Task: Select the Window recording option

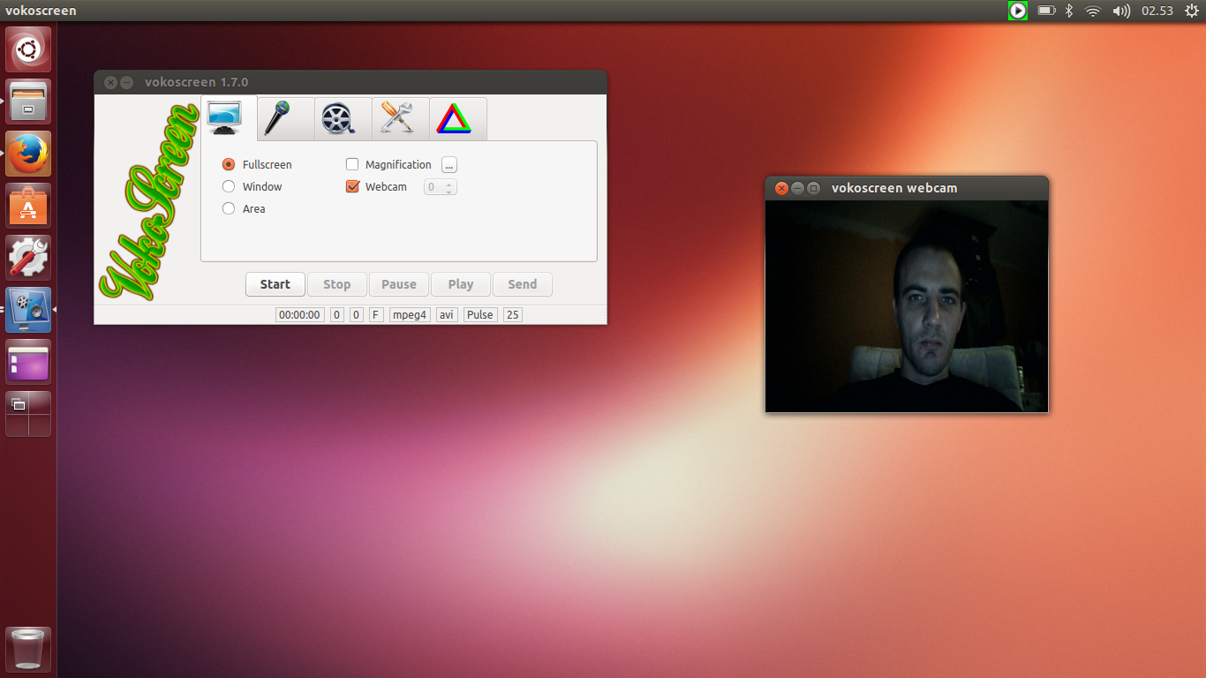Action: (253, 186)
